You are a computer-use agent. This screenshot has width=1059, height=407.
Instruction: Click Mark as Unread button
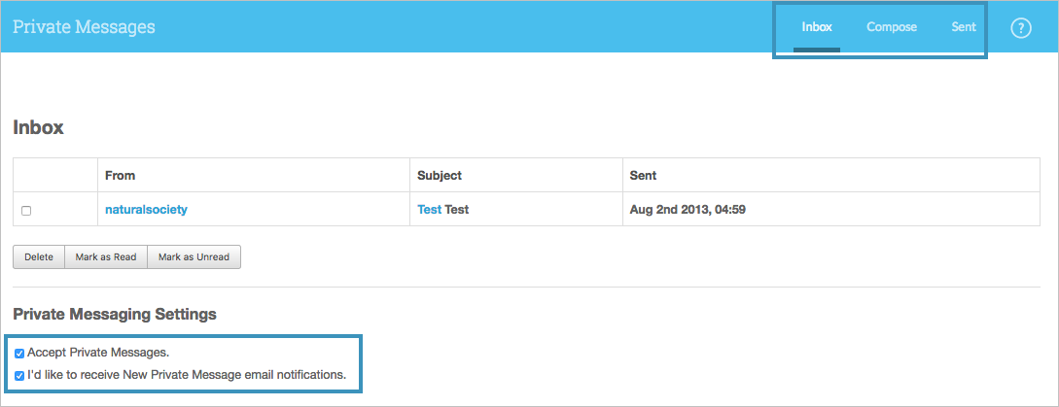tap(194, 257)
